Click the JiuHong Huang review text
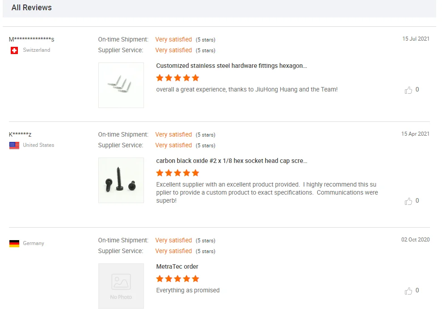 [247, 89]
